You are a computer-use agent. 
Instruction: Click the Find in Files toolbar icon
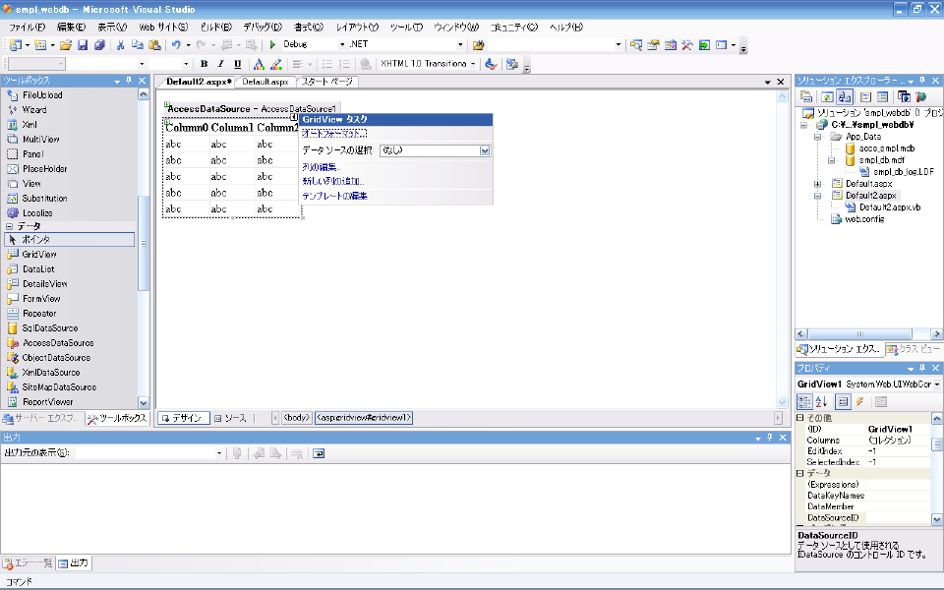(479, 45)
